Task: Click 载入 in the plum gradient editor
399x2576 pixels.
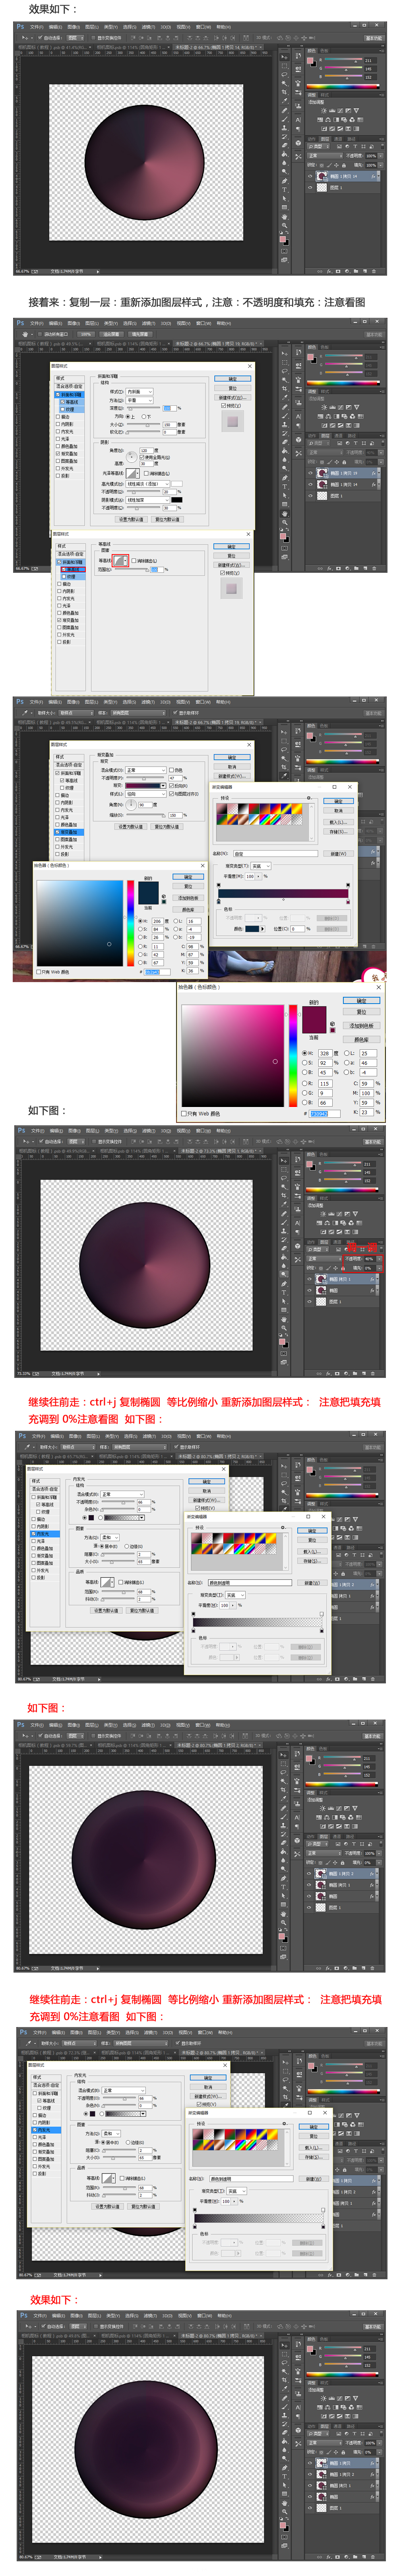Action: pos(338,822)
